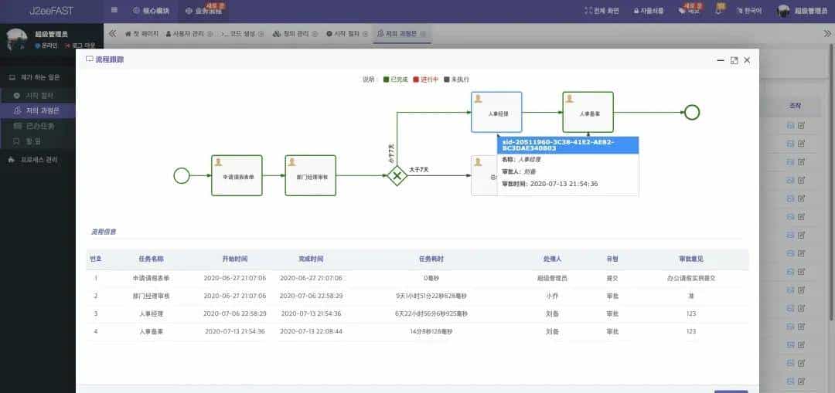The height and width of the screenshot is (393, 835).
Task: Minimize the 流程跟踪 dialog
Action: (x=721, y=61)
